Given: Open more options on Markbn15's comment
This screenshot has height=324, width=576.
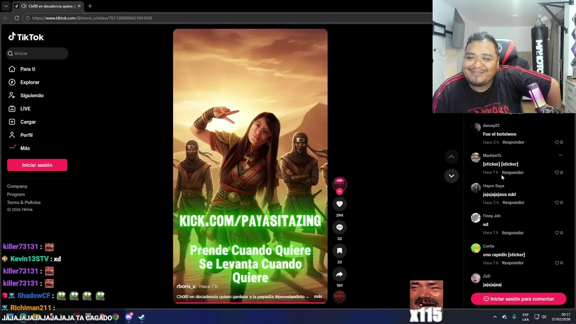Looking at the screenshot, I should [x=560, y=155].
